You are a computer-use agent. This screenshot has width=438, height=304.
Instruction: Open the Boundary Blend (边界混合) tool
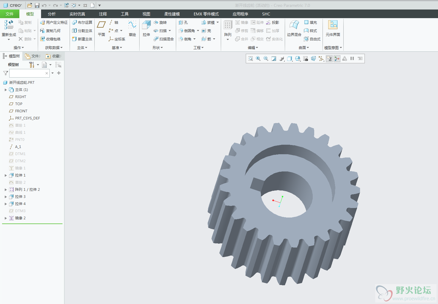pos(294,29)
